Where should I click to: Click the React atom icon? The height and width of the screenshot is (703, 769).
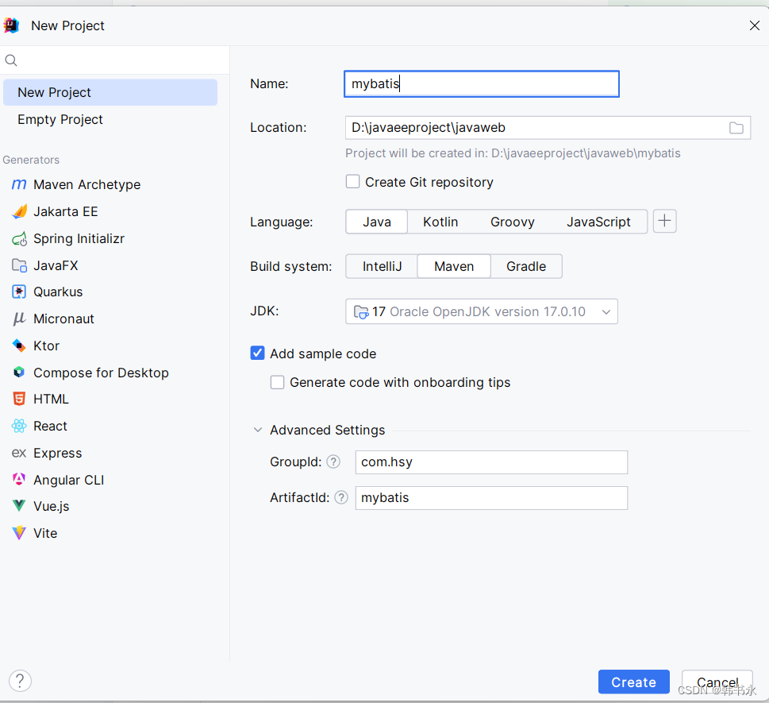point(19,426)
